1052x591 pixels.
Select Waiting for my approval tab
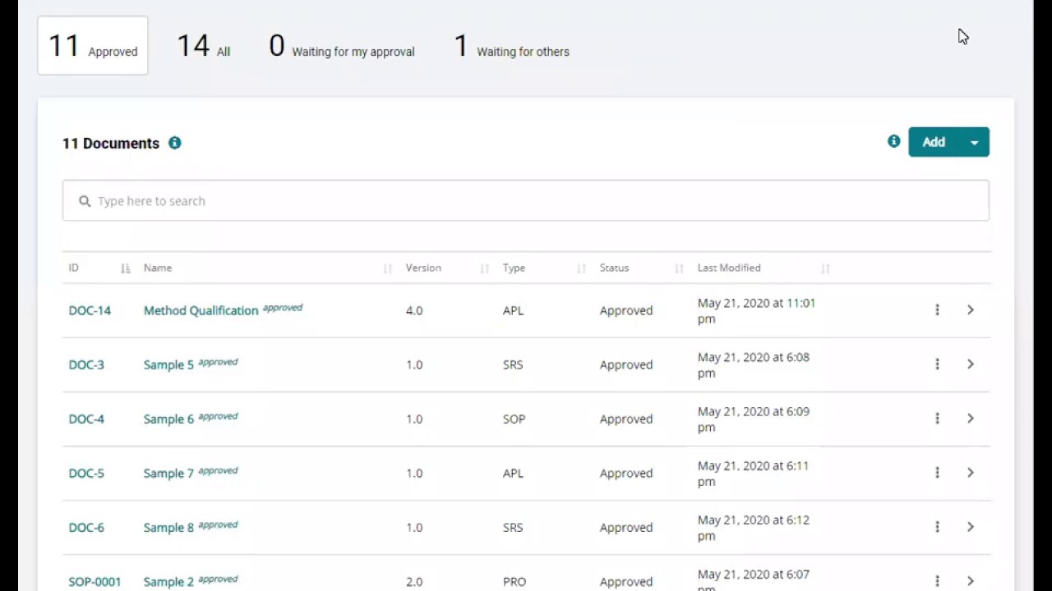(x=342, y=46)
